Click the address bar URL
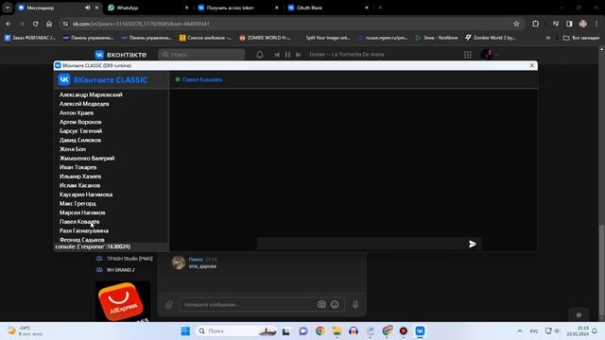This screenshot has width=605, height=340. [x=141, y=24]
